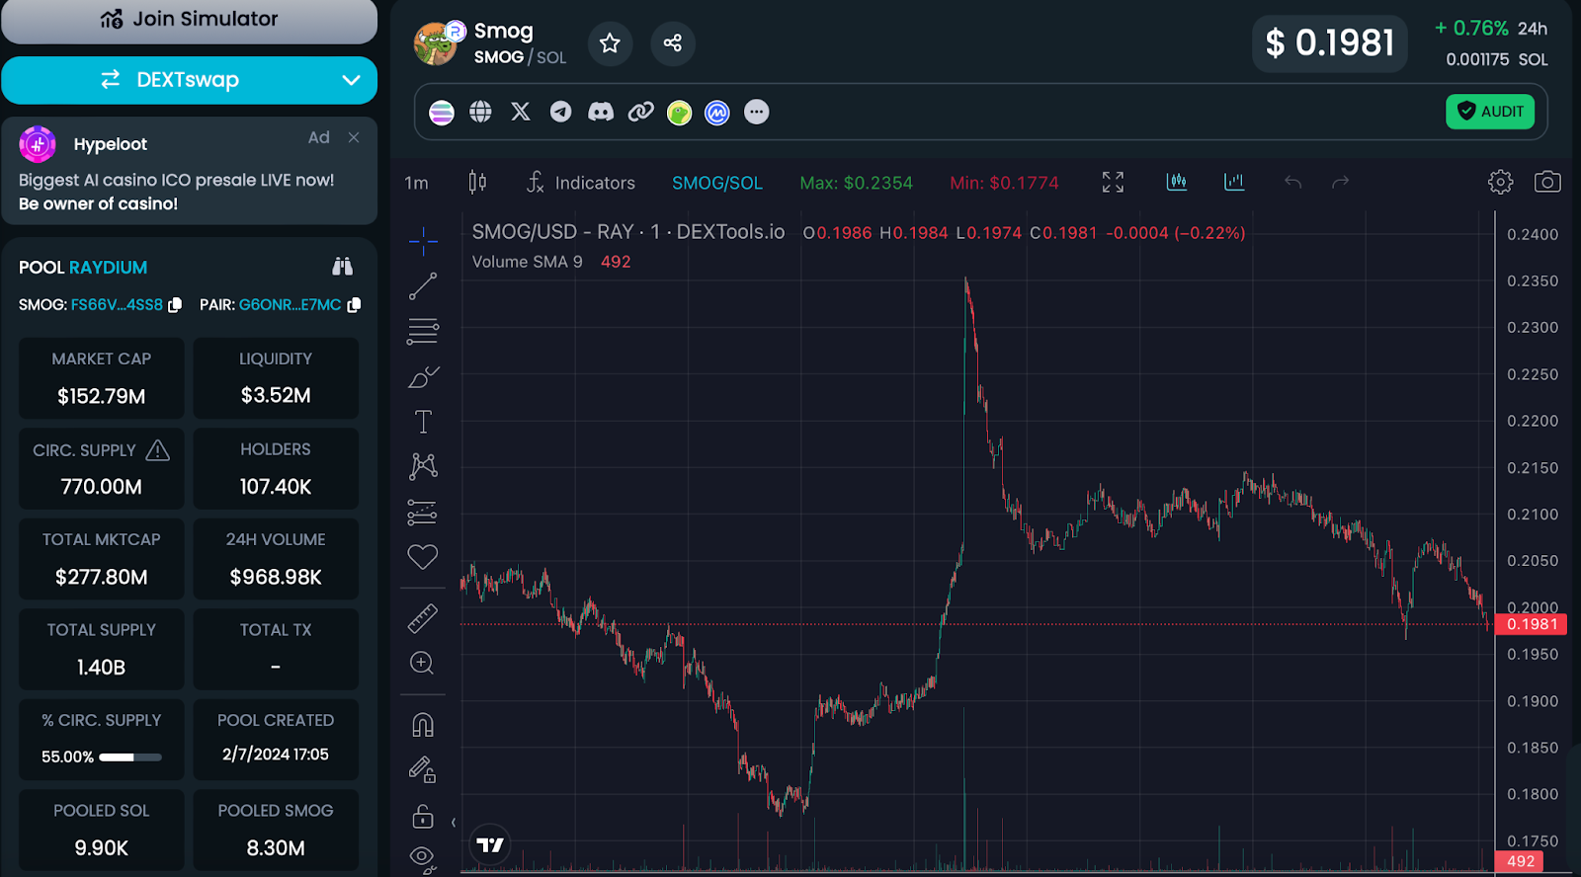
Task: Undo the last chart action
Action: pos(1292,182)
